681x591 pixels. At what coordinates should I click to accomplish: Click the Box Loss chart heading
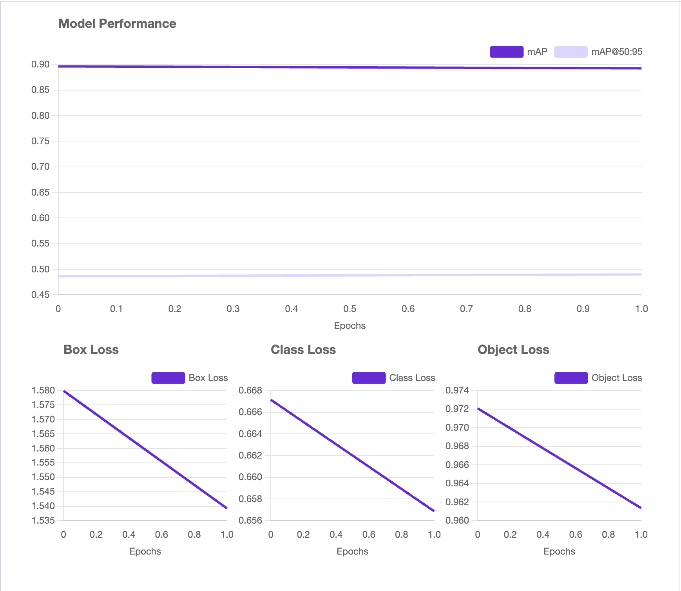[91, 350]
